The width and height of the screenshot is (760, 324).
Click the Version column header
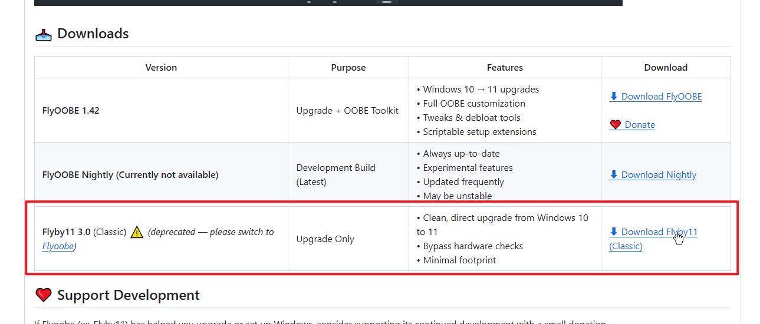(x=161, y=68)
